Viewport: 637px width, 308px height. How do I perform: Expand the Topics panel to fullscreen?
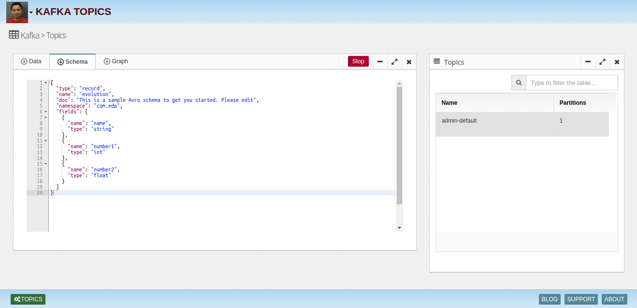[x=602, y=62]
